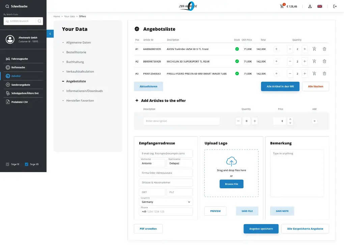Click the Vorname field containing Antonio

tap(152, 163)
